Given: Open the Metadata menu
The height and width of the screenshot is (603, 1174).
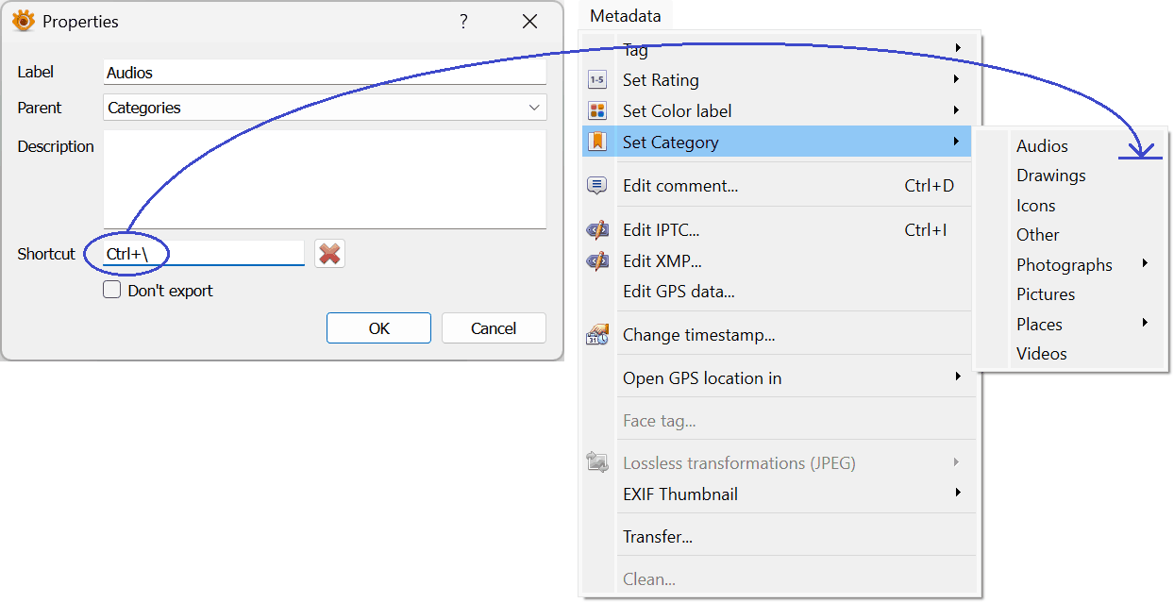Looking at the screenshot, I should coord(625,15).
